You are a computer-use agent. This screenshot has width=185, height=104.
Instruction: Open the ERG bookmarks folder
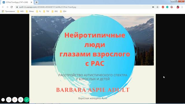[x=55, y=11]
